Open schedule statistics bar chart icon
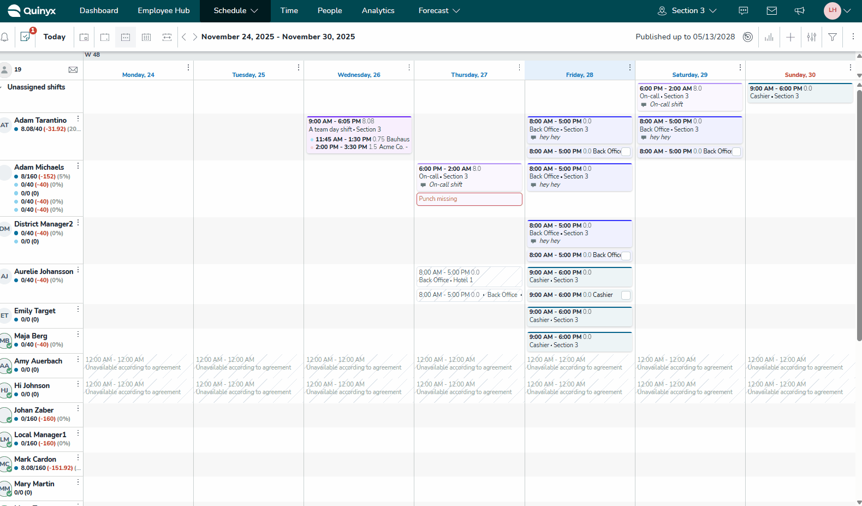Viewport: 862px width, 506px height. pyautogui.click(x=769, y=37)
